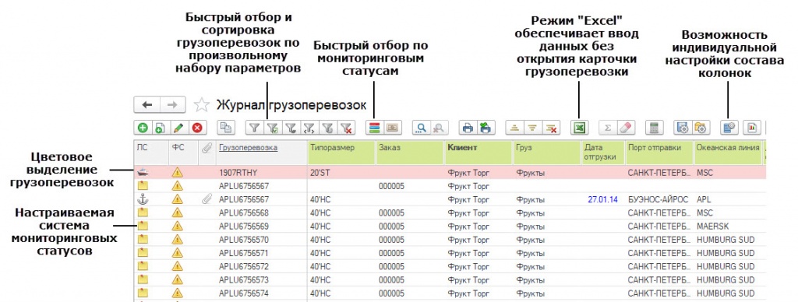Print the list with the printer icon
The height and width of the screenshot is (302, 798).
click(468, 128)
